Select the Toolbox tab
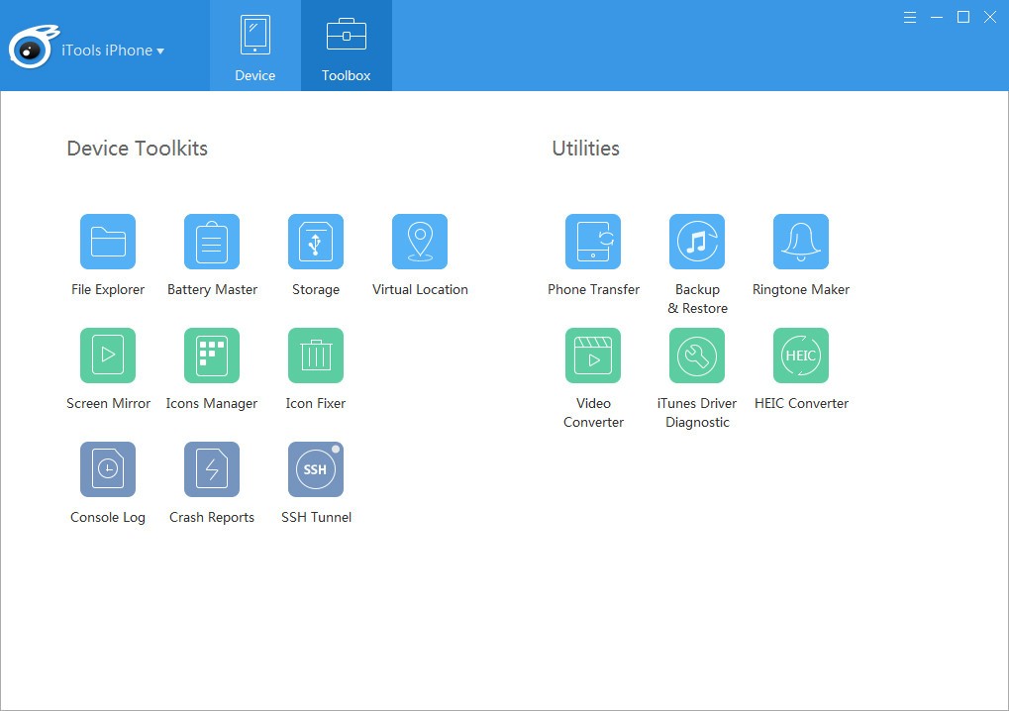 (346, 45)
